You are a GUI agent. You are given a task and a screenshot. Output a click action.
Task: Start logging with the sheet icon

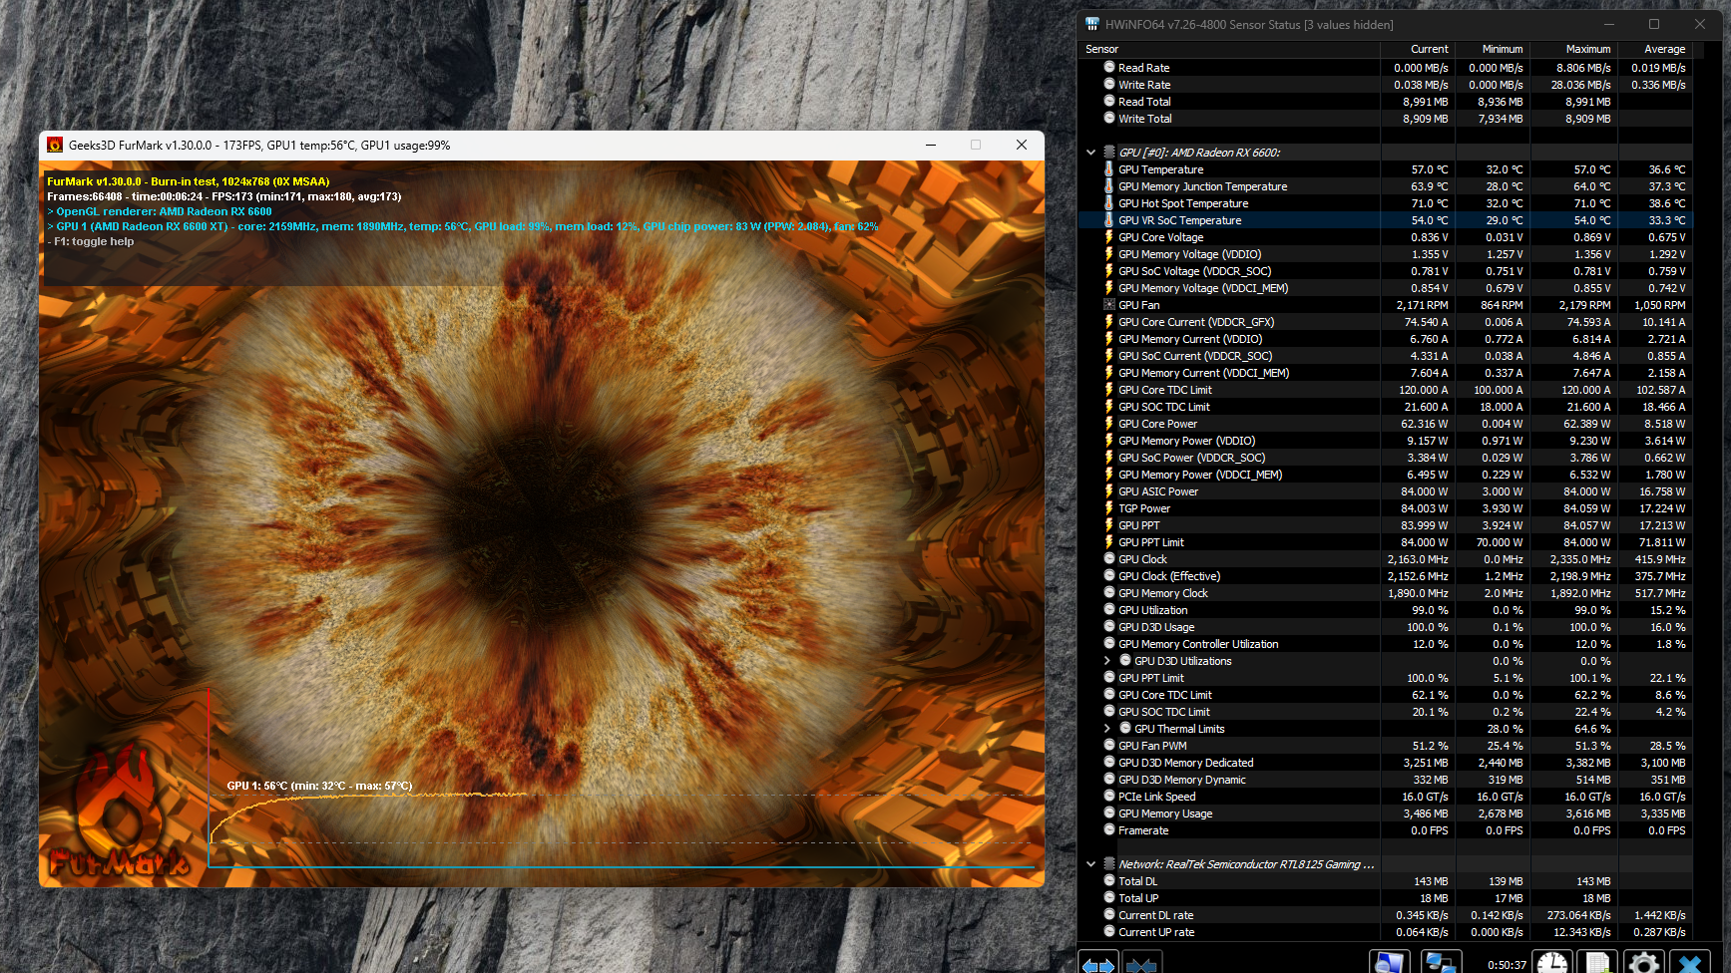(1597, 963)
